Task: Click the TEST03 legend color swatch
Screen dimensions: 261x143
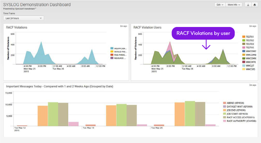Action: (x=244, y=44)
